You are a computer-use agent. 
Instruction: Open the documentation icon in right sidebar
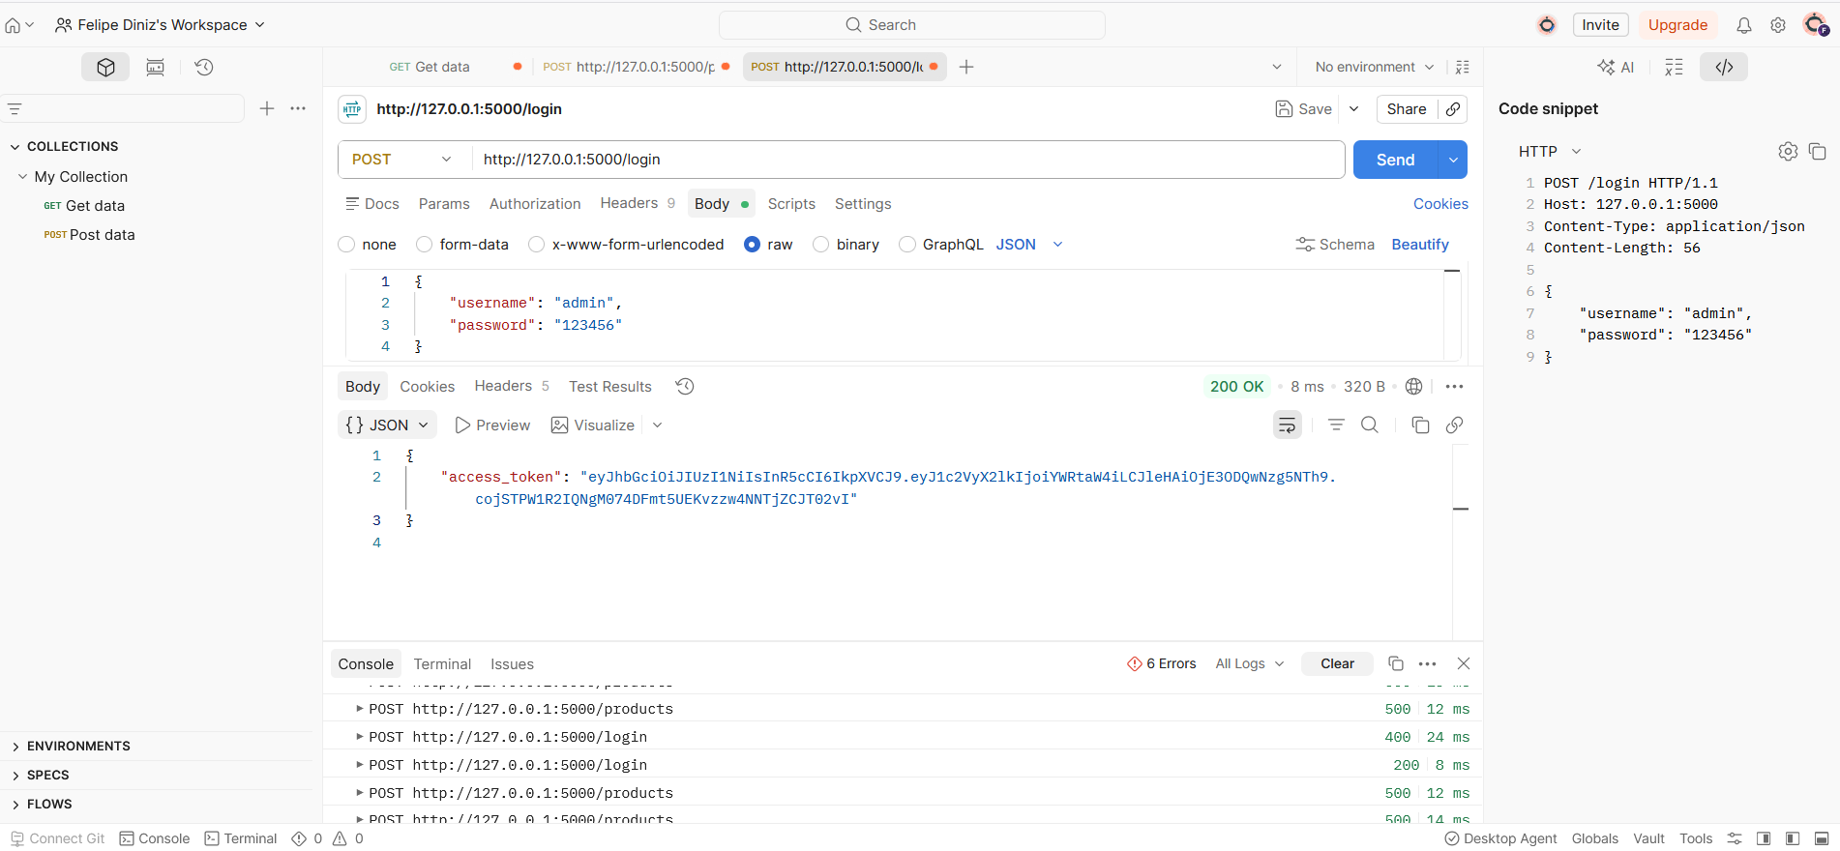(1674, 67)
